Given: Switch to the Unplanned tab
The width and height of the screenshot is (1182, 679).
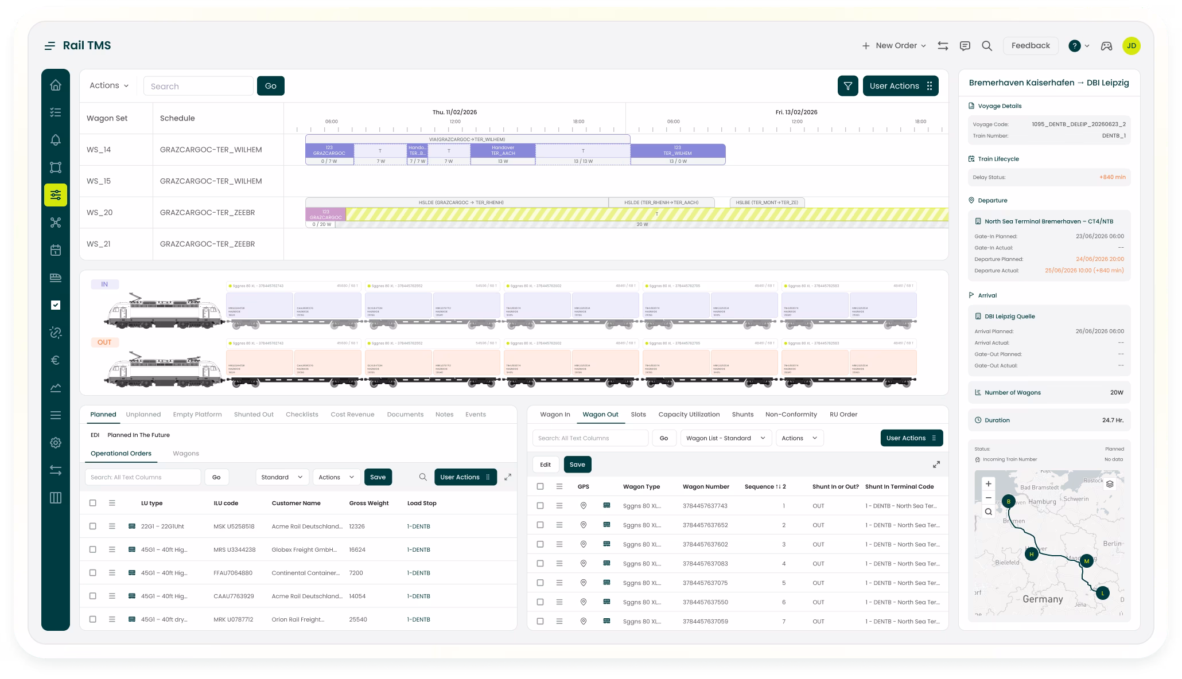Looking at the screenshot, I should (x=143, y=415).
